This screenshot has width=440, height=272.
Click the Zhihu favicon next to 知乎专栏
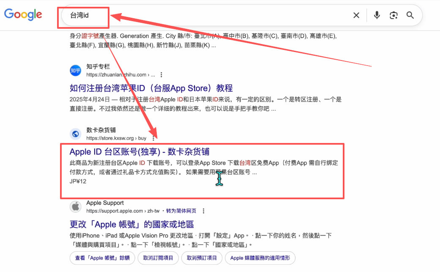[75, 70]
